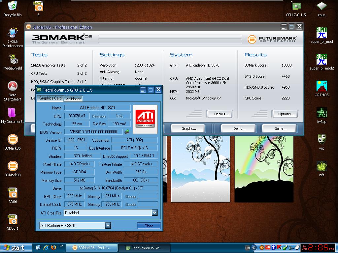Open the My Documents folder icon
The image size is (338, 253).
[13, 116]
